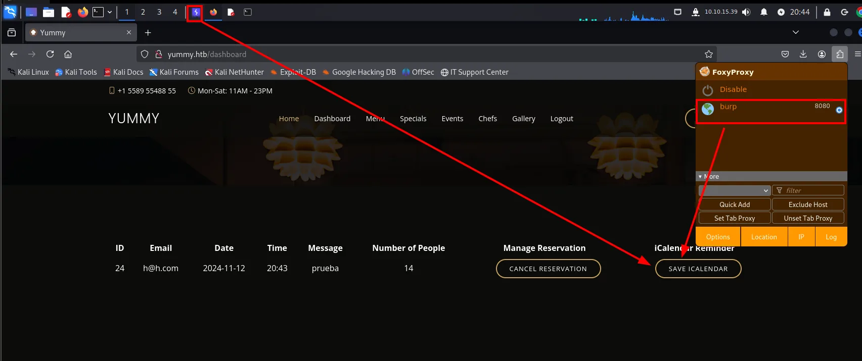Bookmark this page with the star icon
This screenshot has height=361, width=862.
click(x=709, y=54)
